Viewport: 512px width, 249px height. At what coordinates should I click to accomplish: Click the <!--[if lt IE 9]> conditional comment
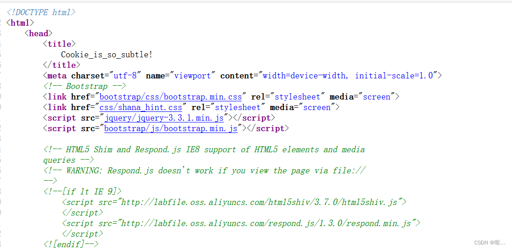[x=83, y=191]
